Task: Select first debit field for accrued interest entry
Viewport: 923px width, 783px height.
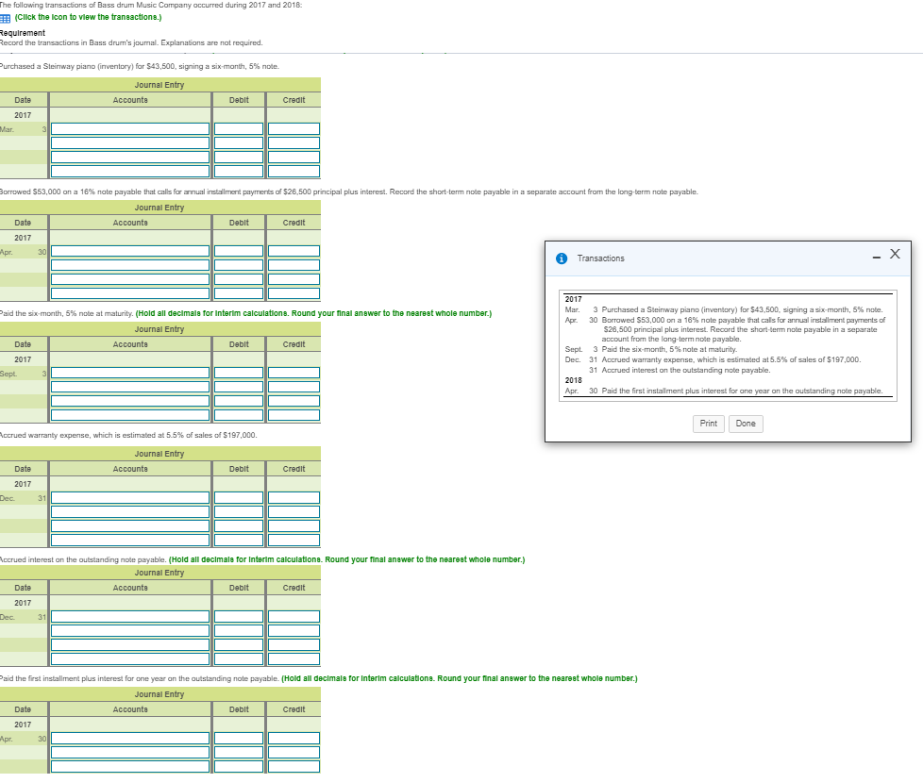Action: 239,617
